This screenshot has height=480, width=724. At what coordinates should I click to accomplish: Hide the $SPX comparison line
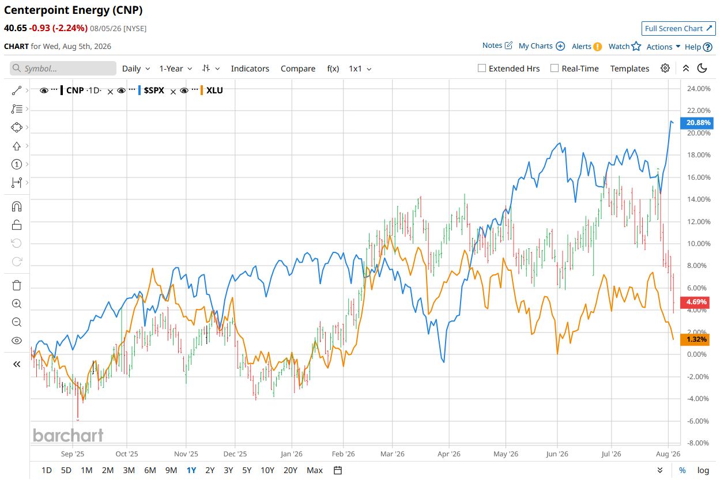[x=121, y=90]
